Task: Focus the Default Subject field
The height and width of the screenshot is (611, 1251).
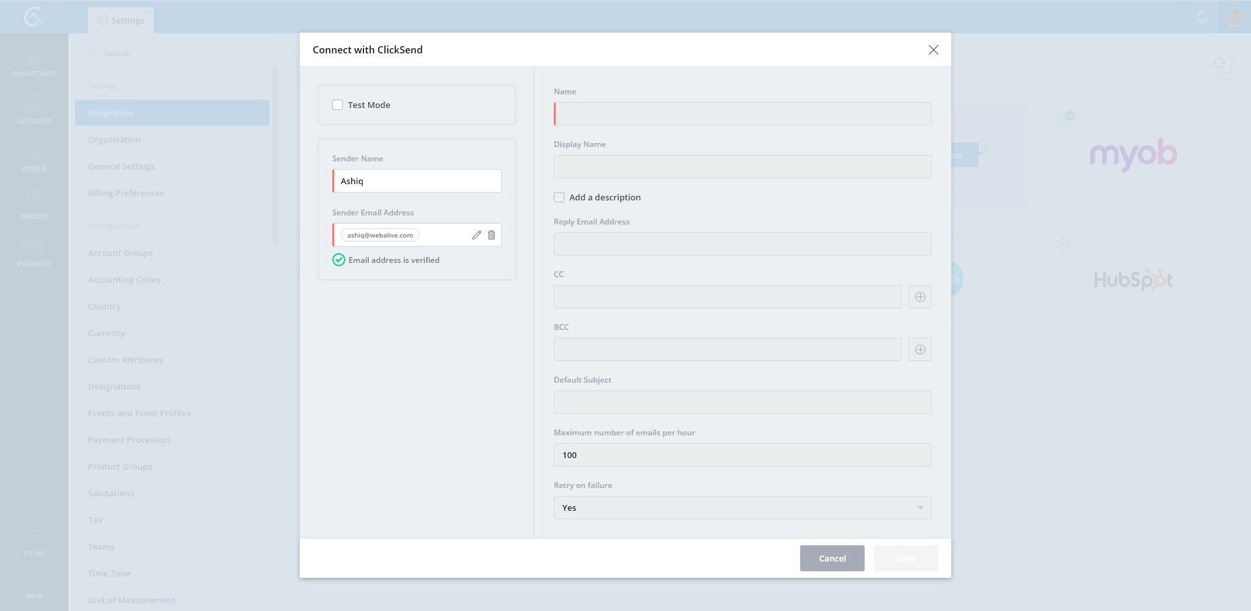Action: pos(742,402)
